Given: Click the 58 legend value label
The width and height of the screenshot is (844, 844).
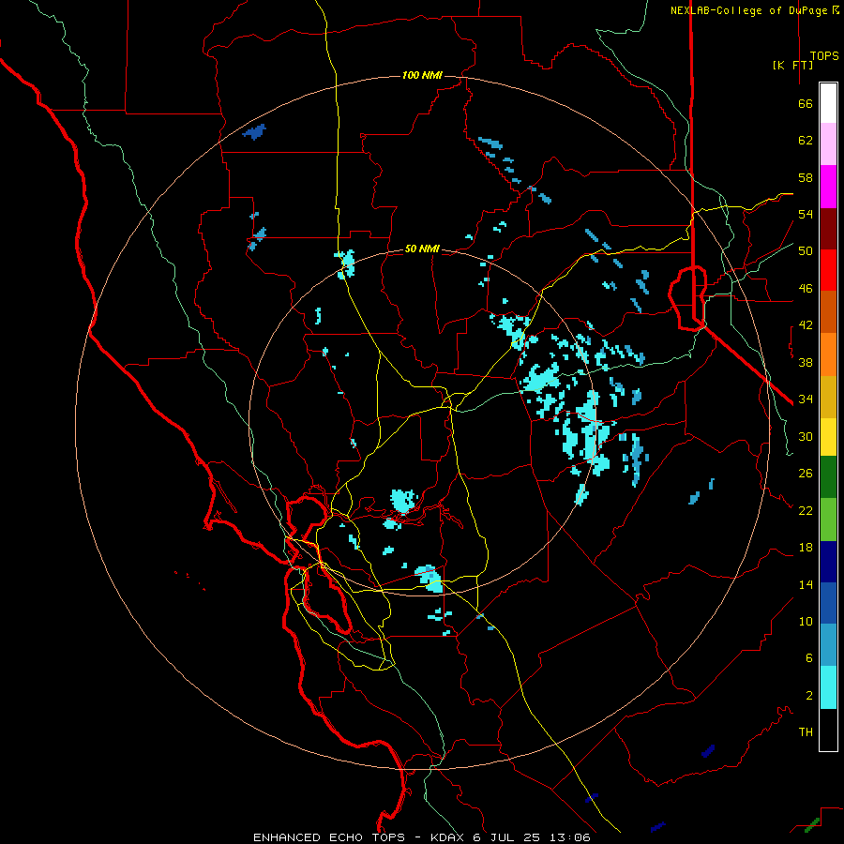Looking at the screenshot, I should (x=806, y=177).
